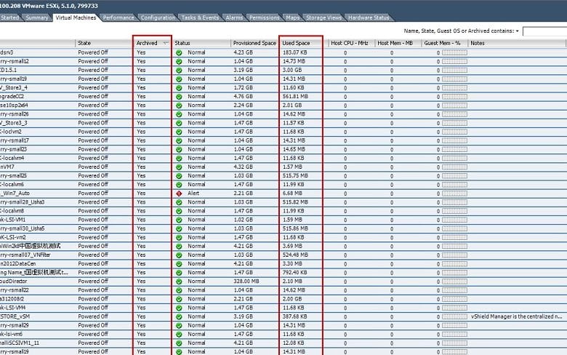This screenshot has width=567, height=355.
Task: Focus the VM filter search input field
Action: click(x=545, y=31)
